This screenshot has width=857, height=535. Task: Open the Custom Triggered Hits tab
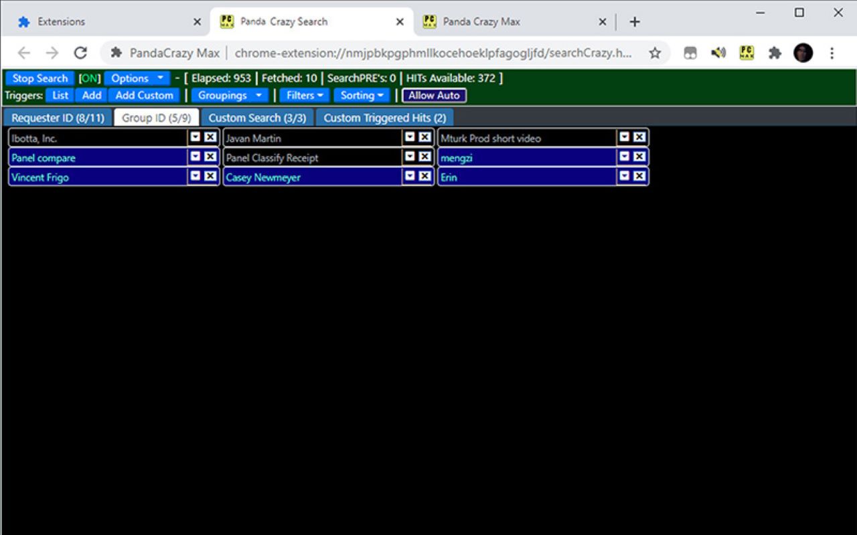pos(384,118)
